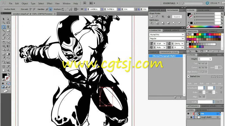Select the Paintbrush tool
225x126 pixels.
[4, 34]
